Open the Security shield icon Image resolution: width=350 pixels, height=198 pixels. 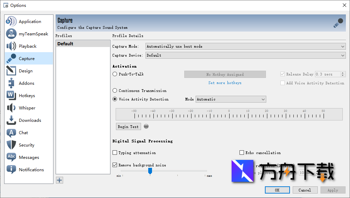(x=11, y=145)
